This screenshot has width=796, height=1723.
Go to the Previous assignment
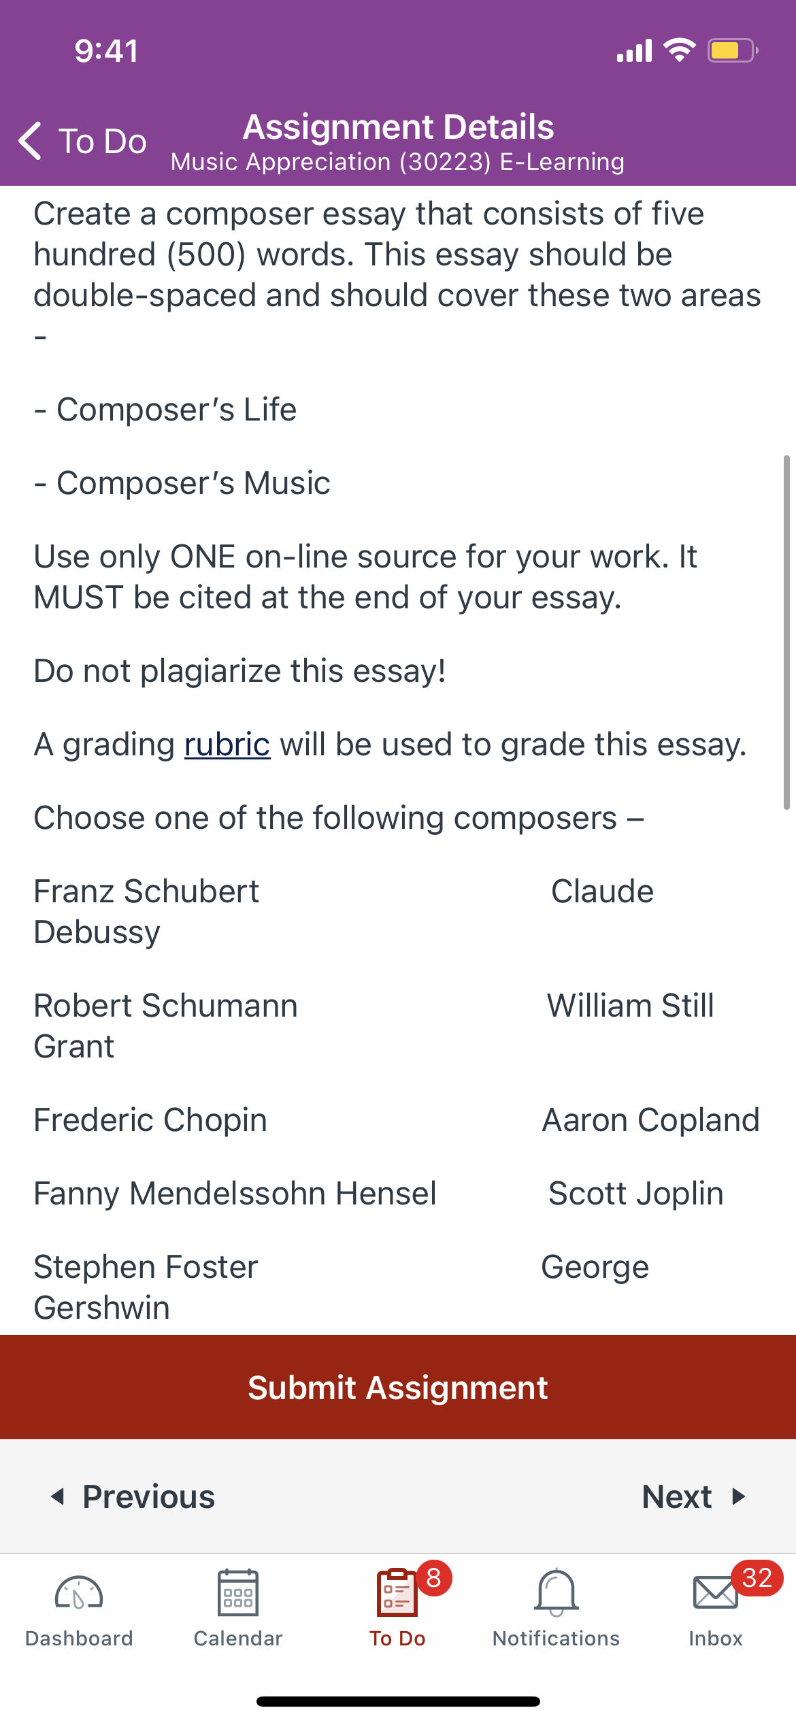click(133, 1496)
